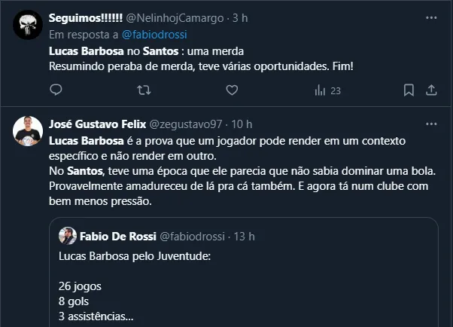Reply to the Seguimos!!!!!! tweet
453x327 pixels.
pos(56,90)
